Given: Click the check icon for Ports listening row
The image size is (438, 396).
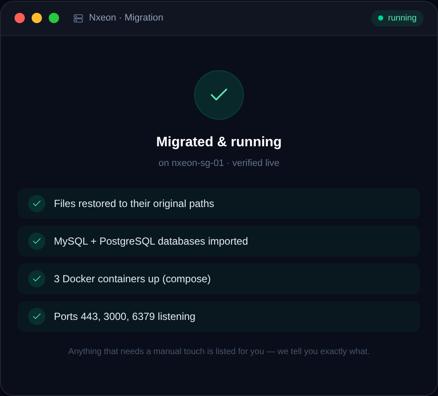Looking at the screenshot, I should click(x=37, y=316).
